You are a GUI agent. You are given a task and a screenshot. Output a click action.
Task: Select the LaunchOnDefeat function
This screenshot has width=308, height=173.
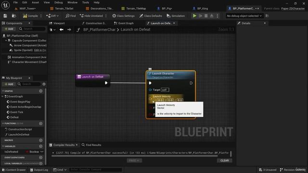tap(19, 135)
